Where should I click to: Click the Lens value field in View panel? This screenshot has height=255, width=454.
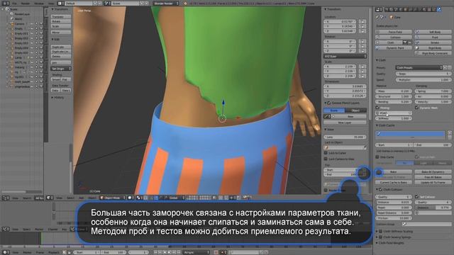click(x=345, y=137)
